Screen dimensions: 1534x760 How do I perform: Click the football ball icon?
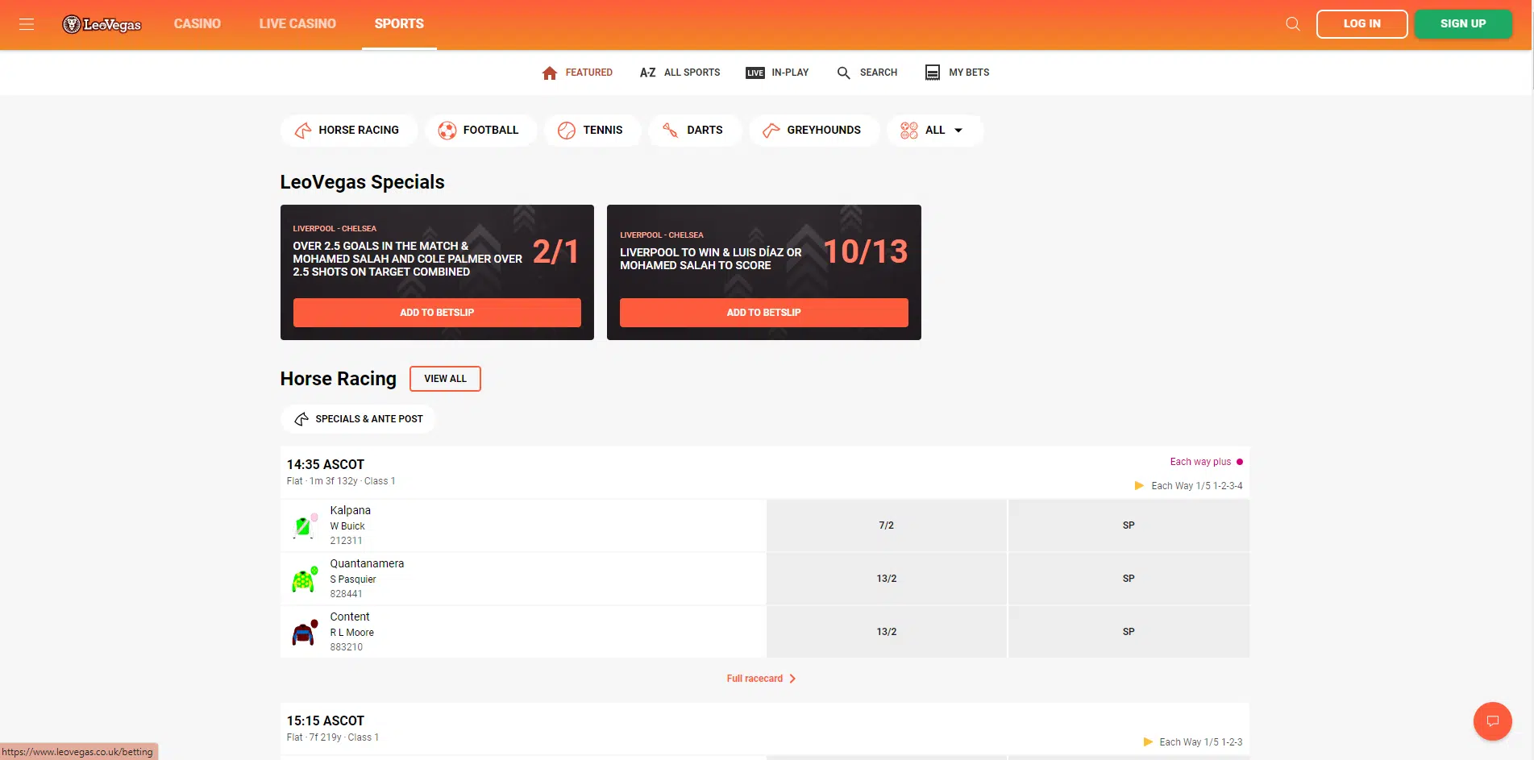pos(447,131)
